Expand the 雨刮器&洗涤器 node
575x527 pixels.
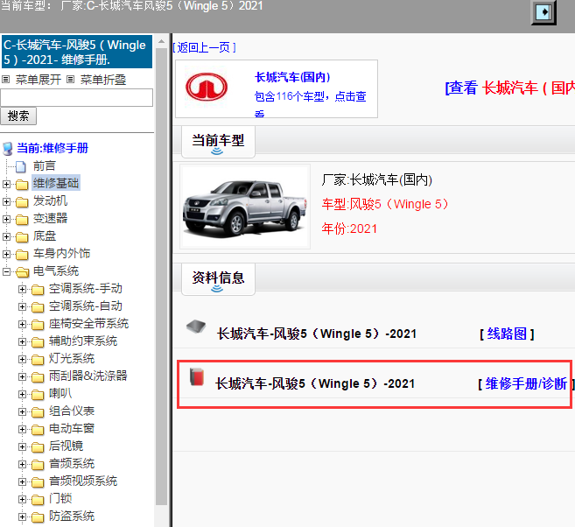(22, 376)
